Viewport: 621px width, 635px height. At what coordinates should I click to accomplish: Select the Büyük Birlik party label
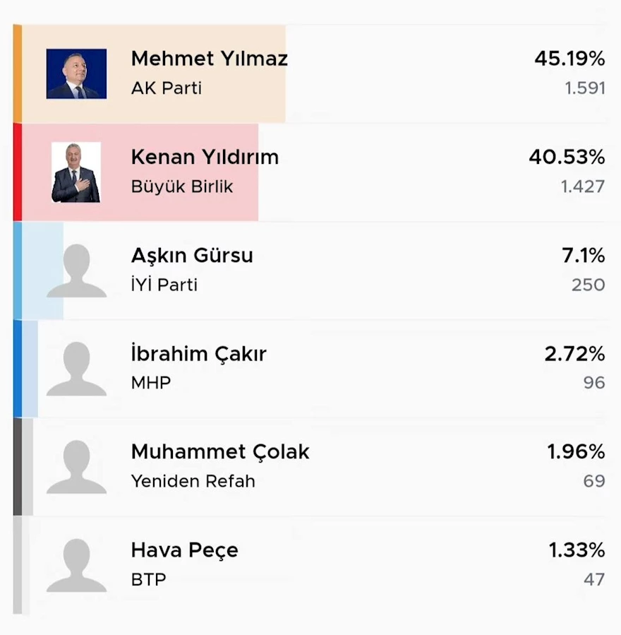[x=182, y=186]
